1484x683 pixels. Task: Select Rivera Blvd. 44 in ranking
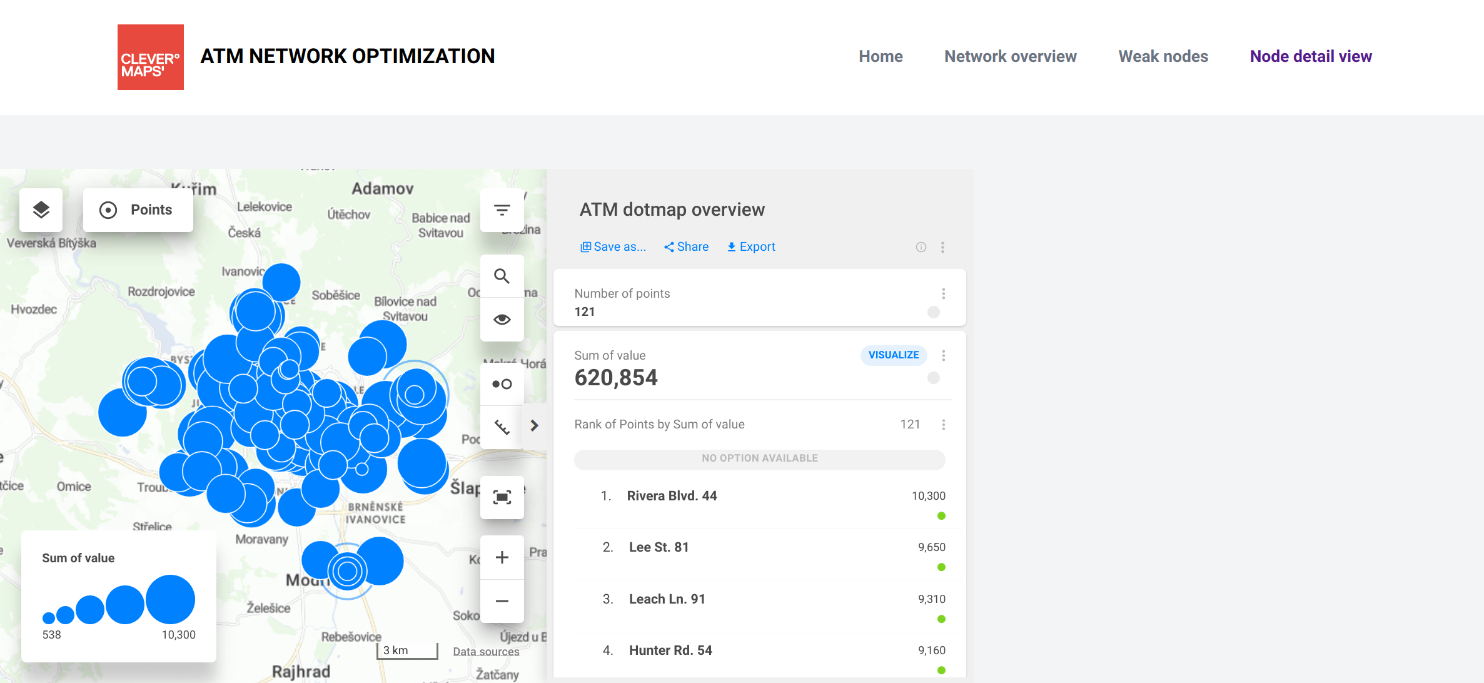[672, 496]
